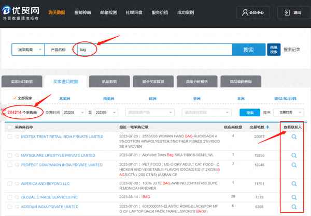Screen dimensions: 311x216
Task: Filter by 亚洲 region
Action: pos(197,98)
